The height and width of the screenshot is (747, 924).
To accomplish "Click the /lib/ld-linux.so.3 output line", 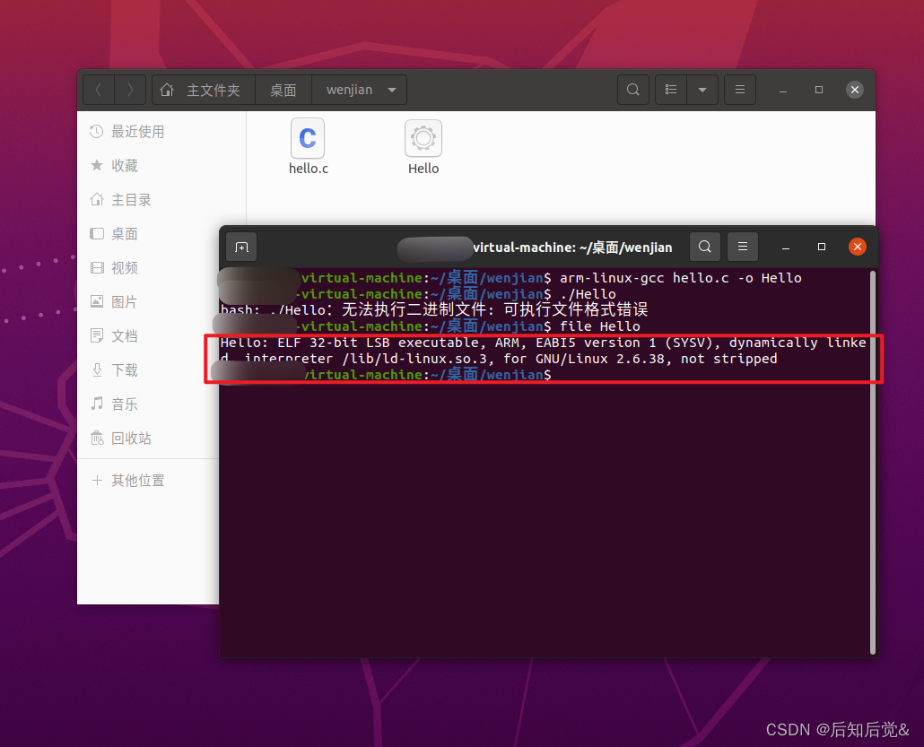I will pyautogui.click(x=499, y=359).
